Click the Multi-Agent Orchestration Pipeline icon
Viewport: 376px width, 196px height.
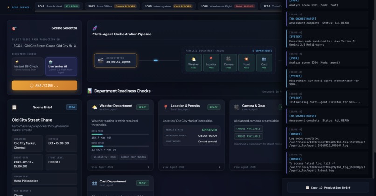tap(95, 28)
